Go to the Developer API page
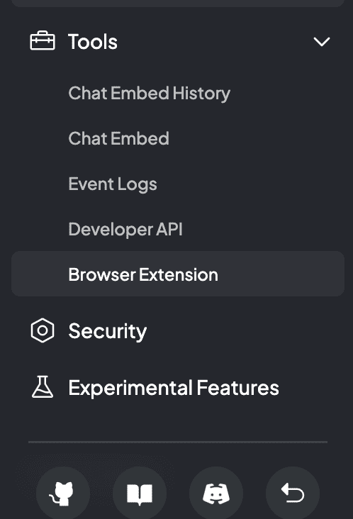The image size is (353, 519). point(125,229)
